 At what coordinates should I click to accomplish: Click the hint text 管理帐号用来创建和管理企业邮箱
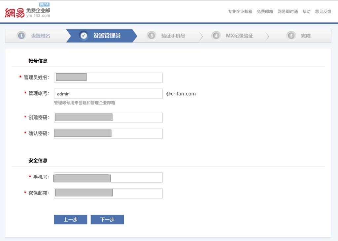(x=84, y=103)
